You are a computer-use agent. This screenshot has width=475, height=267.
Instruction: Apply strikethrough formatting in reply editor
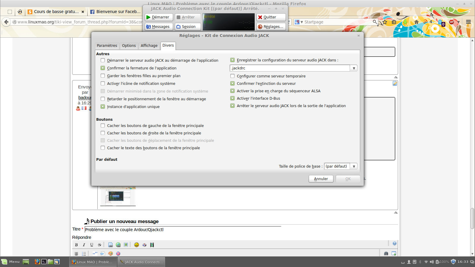click(99, 245)
